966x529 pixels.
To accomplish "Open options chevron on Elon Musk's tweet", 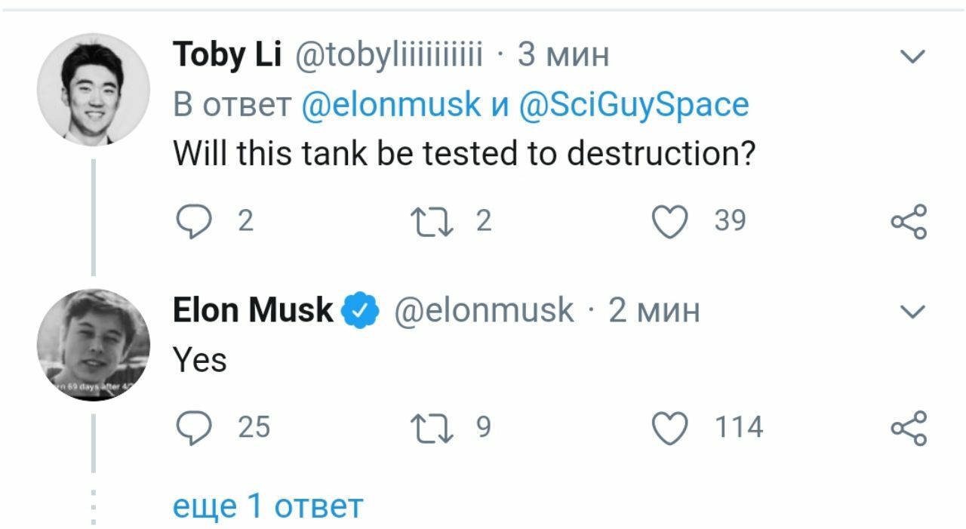I will pyautogui.click(x=914, y=311).
